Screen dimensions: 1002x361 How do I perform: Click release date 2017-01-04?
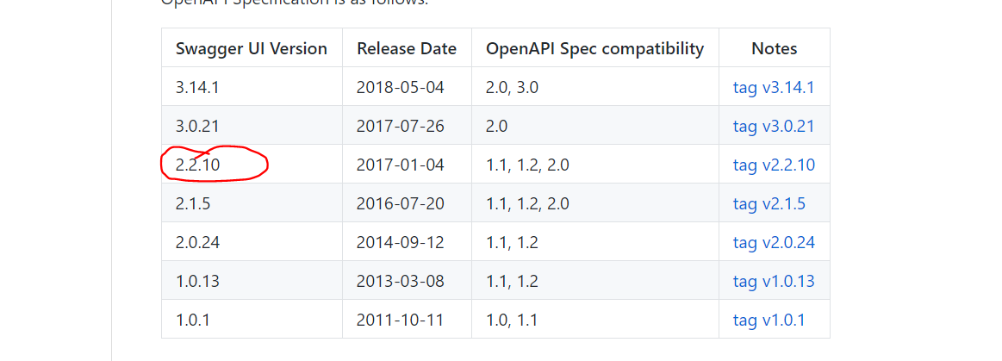tap(407, 165)
